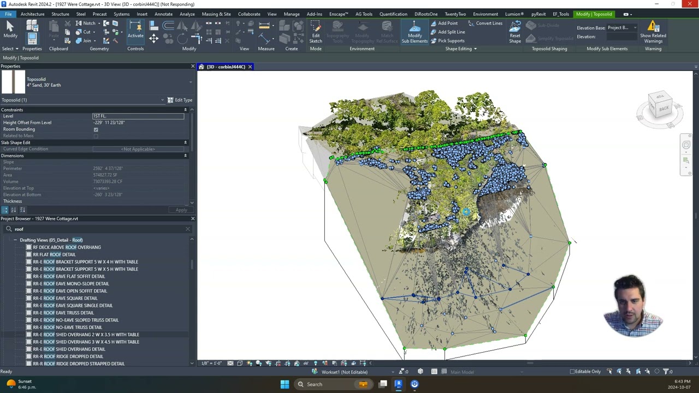This screenshot has width=699, height=393.
Task: Open the Architecture ribbon tab
Action: 32,14
